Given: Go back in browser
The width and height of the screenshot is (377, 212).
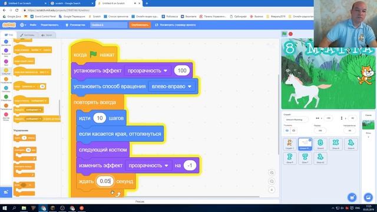Looking at the screenshot, I should click(x=4, y=10).
